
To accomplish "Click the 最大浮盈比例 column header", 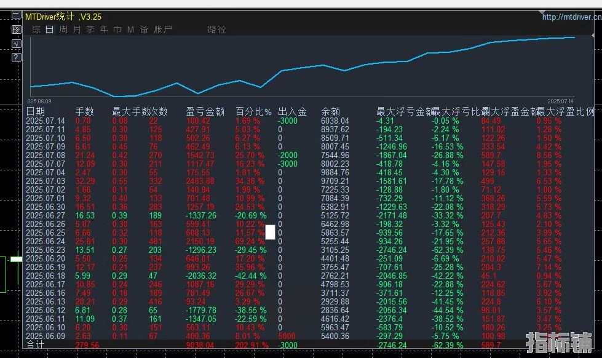I will 566,111.
